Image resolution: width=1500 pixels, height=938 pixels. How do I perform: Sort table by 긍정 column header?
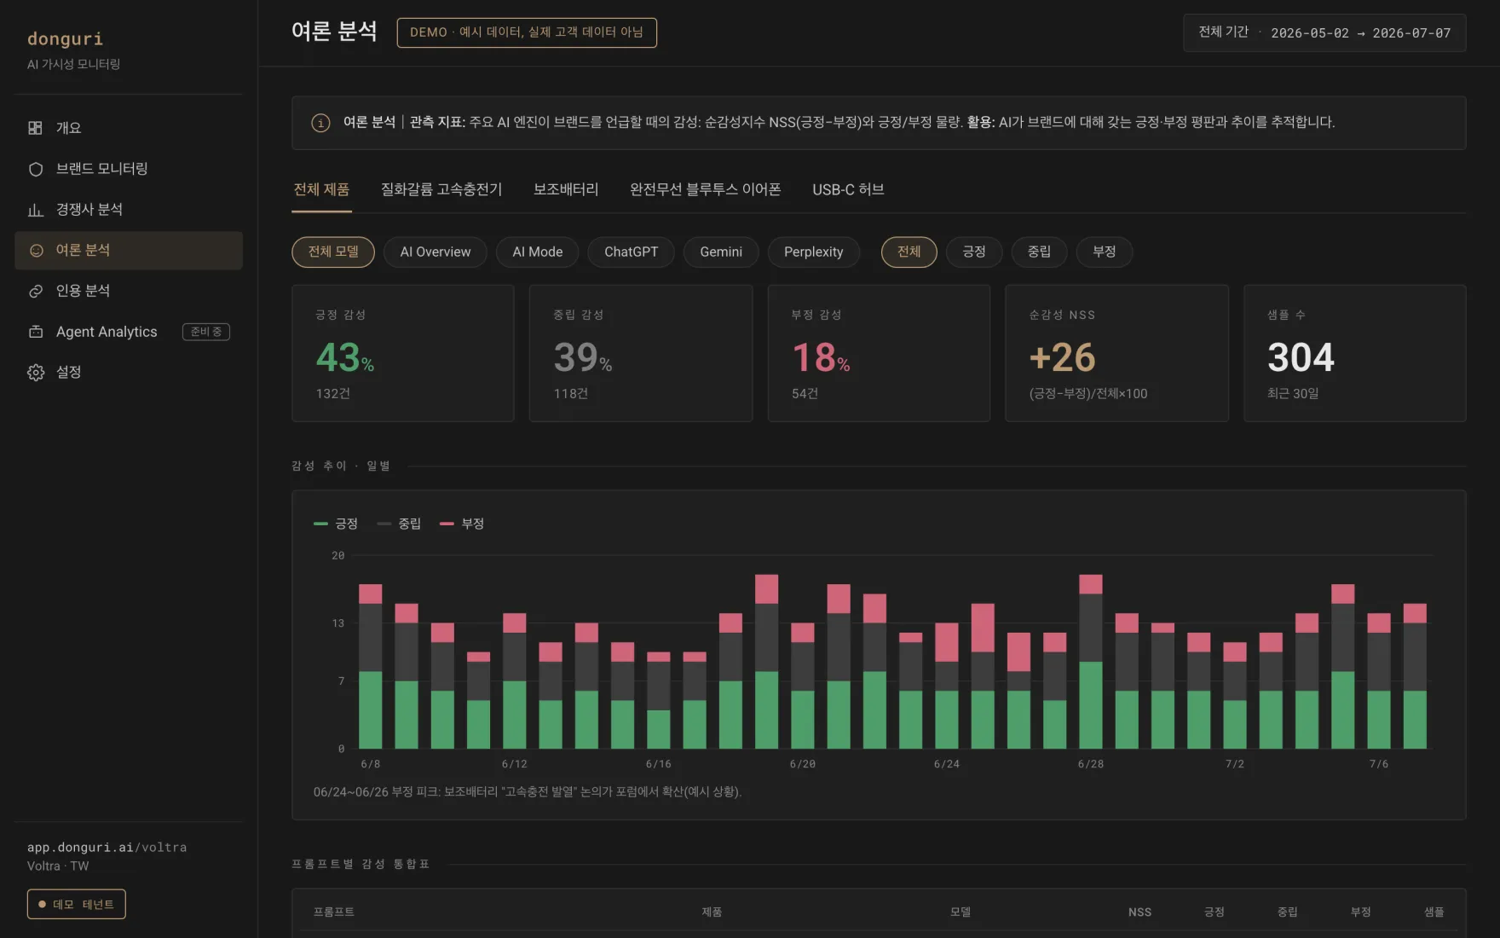pyautogui.click(x=1214, y=912)
